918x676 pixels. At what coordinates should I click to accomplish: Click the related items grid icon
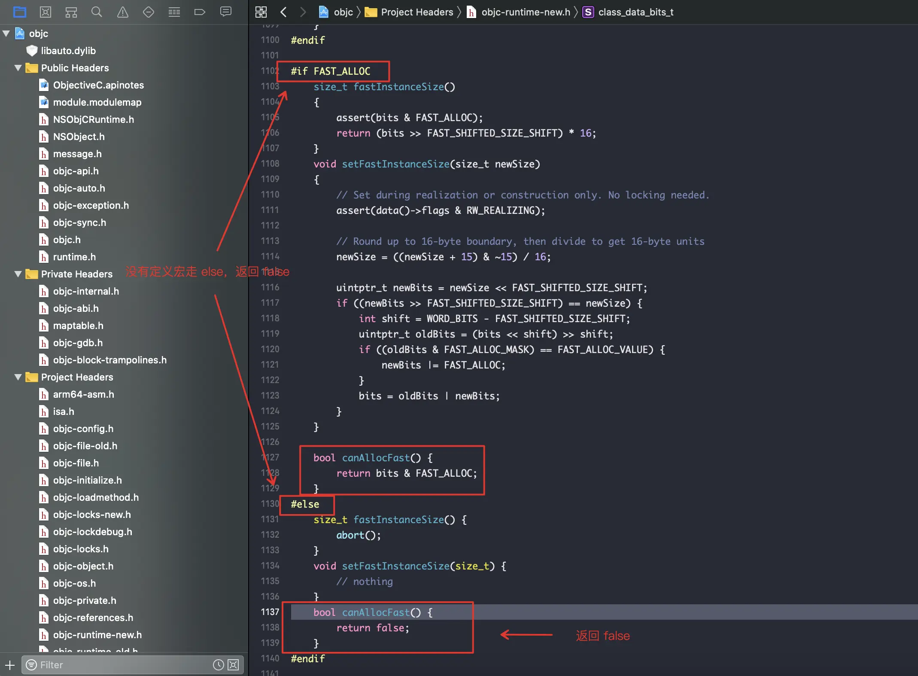[261, 12]
